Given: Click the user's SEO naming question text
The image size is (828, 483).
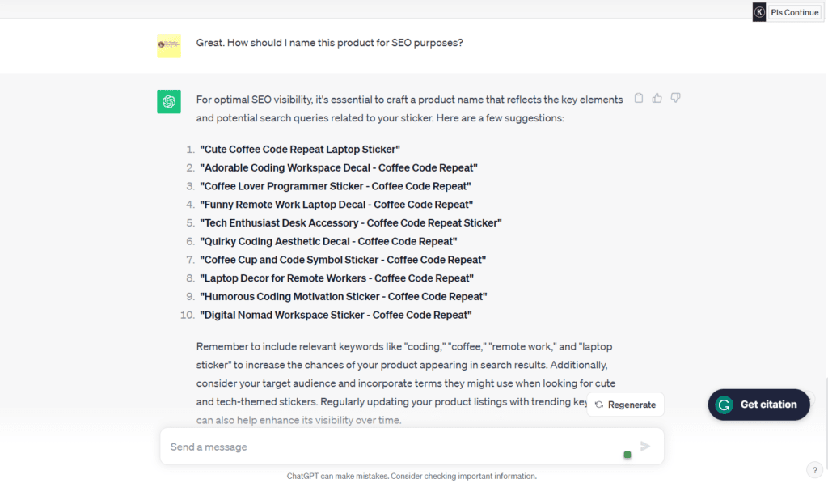Looking at the screenshot, I should pos(330,43).
